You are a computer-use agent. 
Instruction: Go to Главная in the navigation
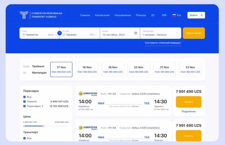point(85,15)
